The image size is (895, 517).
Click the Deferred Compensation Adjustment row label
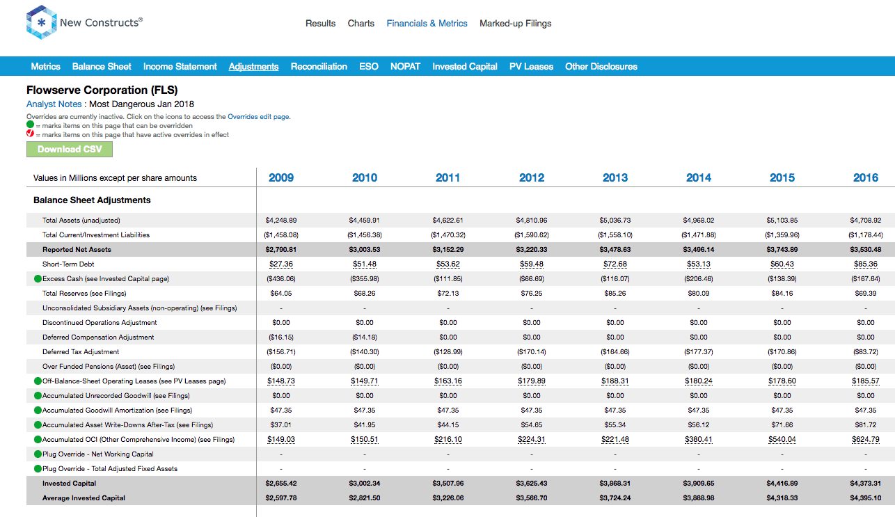coord(98,337)
